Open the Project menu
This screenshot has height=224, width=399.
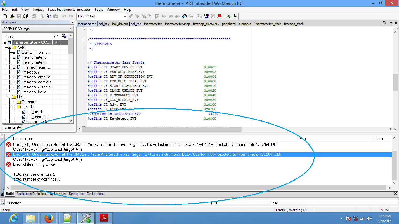click(38, 10)
